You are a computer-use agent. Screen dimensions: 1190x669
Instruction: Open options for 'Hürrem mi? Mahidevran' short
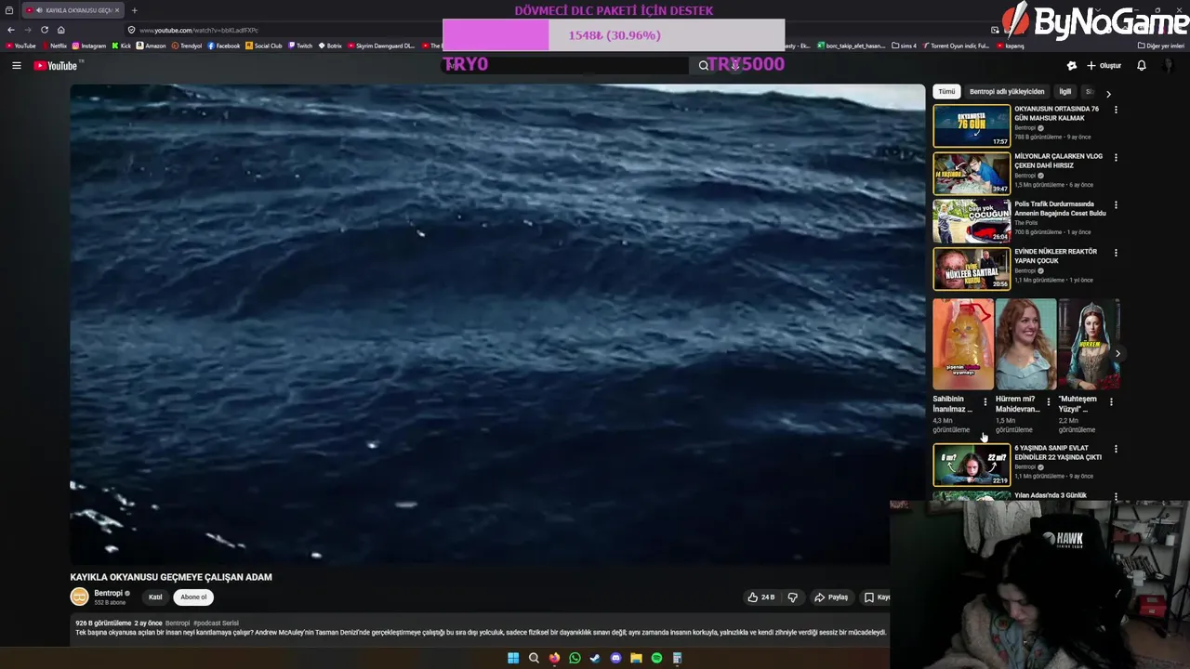1048,401
